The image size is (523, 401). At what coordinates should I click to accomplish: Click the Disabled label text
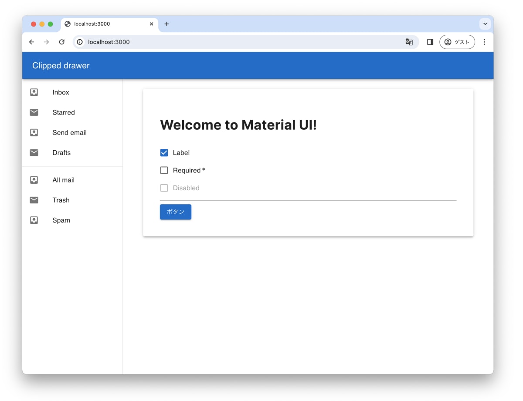(186, 188)
